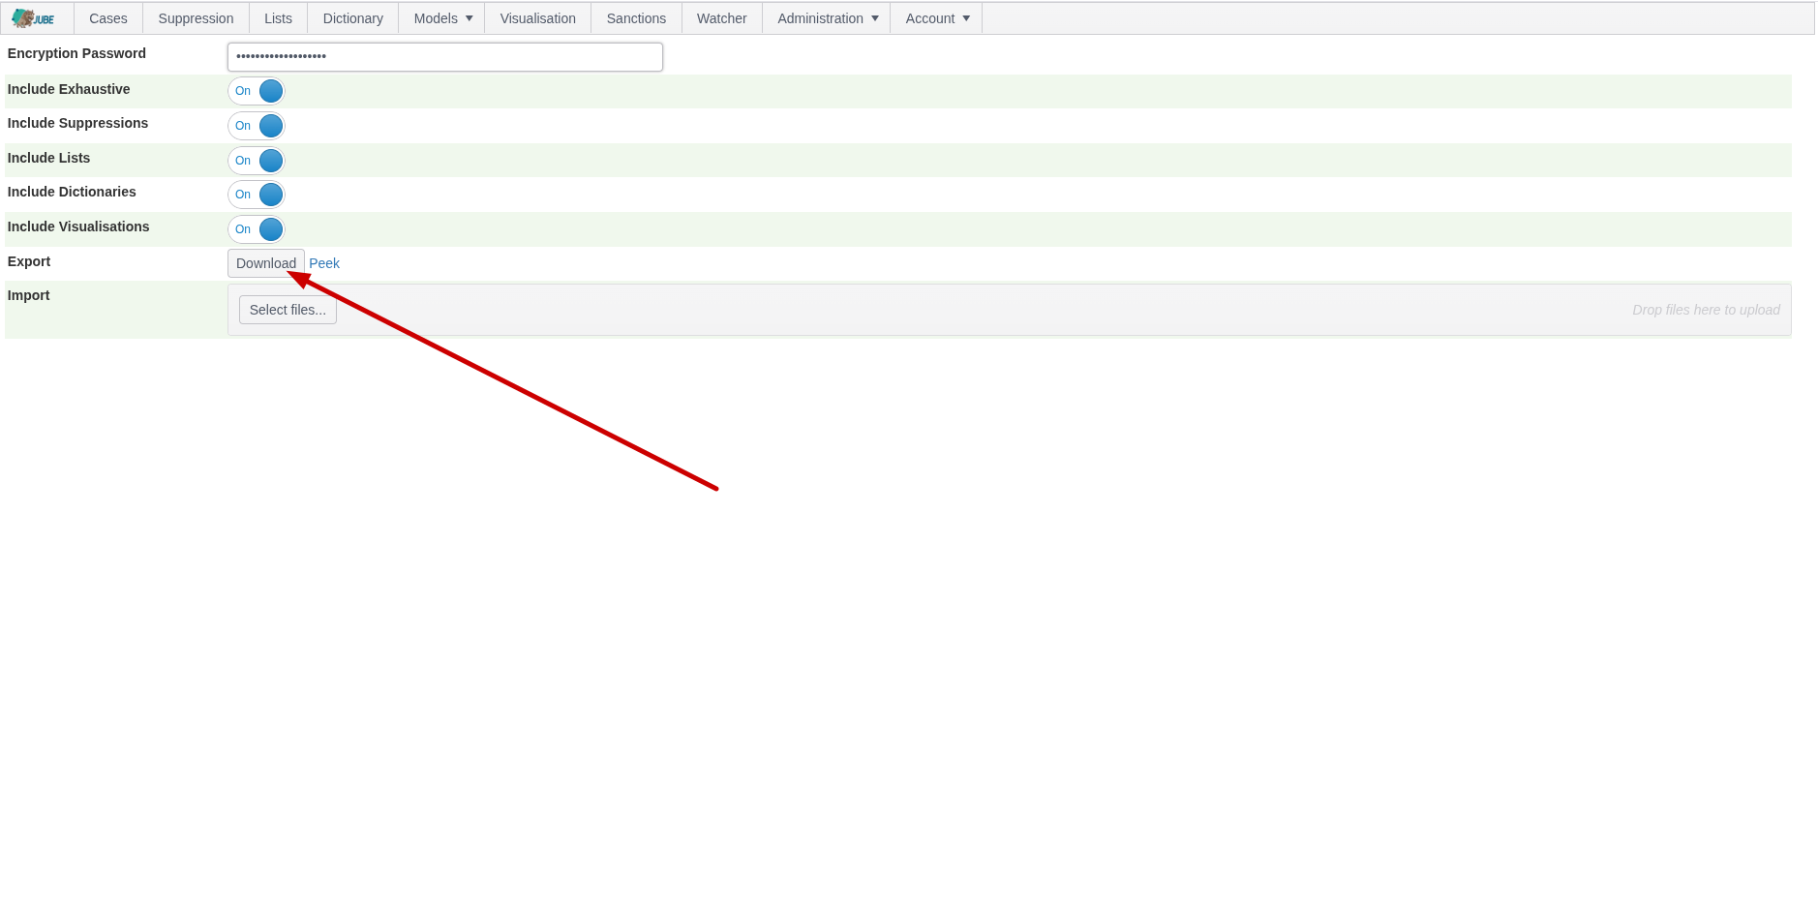1818x905 pixels.
Task: Expand the Models dropdown menu
Action: tap(442, 18)
